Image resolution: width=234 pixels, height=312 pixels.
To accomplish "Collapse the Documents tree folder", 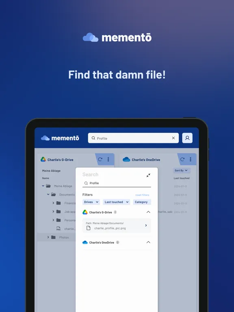I will click(x=48, y=195).
